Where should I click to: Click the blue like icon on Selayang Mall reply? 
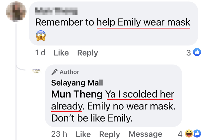197,133
